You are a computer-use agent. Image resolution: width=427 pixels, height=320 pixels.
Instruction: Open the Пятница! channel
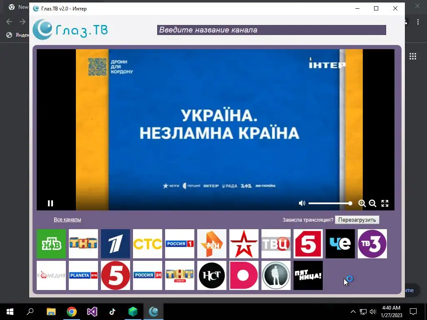coord(308,275)
